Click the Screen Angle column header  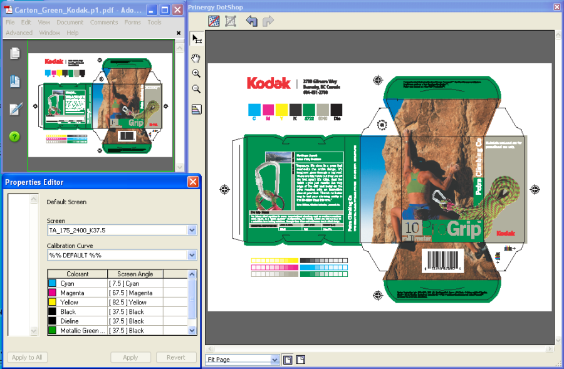click(135, 274)
